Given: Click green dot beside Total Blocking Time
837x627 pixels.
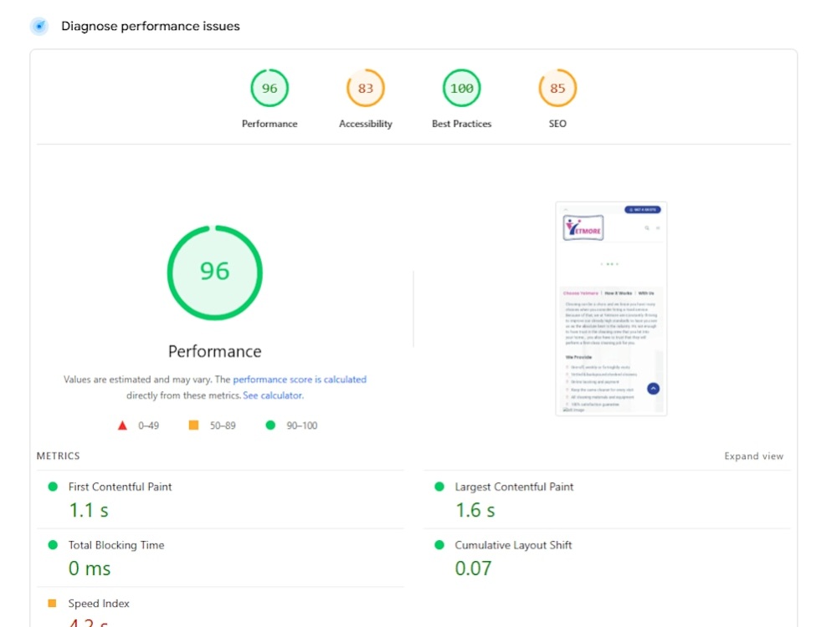Looking at the screenshot, I should tap(53, 545).
